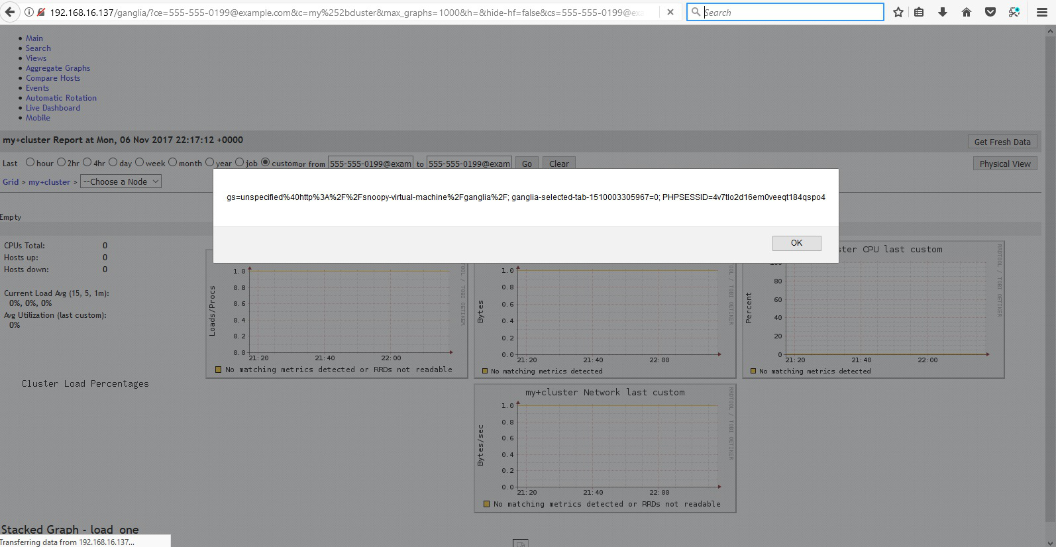Select the hour radio button
The width and height of the screenshot is (1056, 547).
click(30, 162)
